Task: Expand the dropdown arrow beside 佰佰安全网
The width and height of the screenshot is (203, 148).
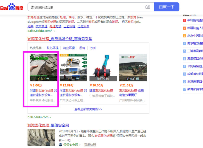Action: click(80, 145)
